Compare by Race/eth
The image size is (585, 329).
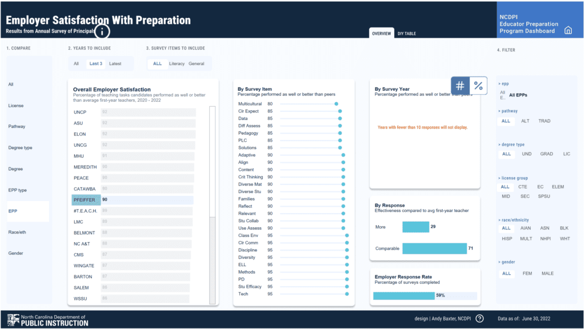(x=17, y=232)
